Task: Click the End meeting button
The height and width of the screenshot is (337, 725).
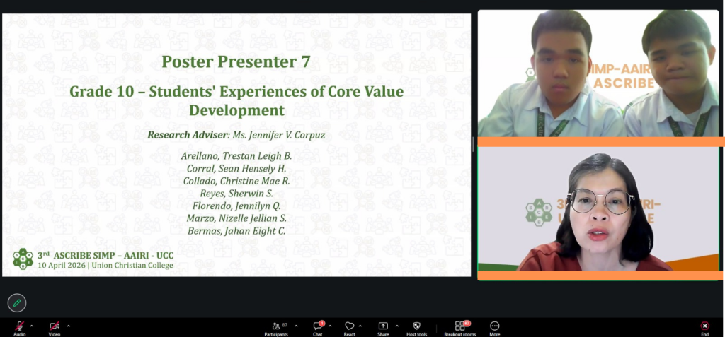Action: pyautogui.click(x=704, y=326)
